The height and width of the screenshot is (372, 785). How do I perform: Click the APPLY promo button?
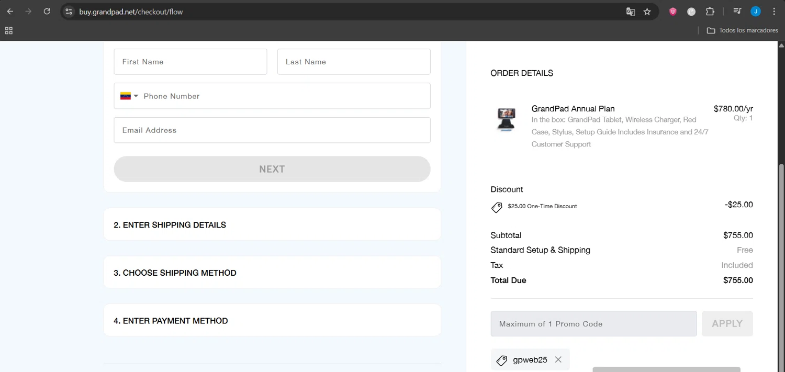(727, 323)
